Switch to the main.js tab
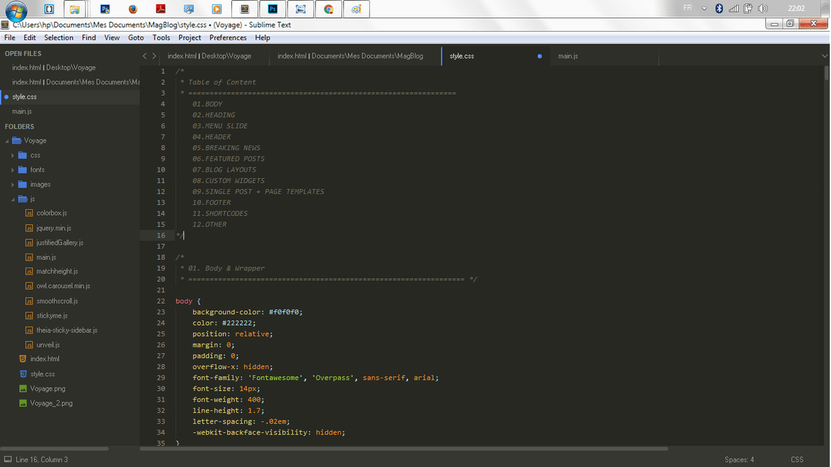 click(x=568, y=56)
